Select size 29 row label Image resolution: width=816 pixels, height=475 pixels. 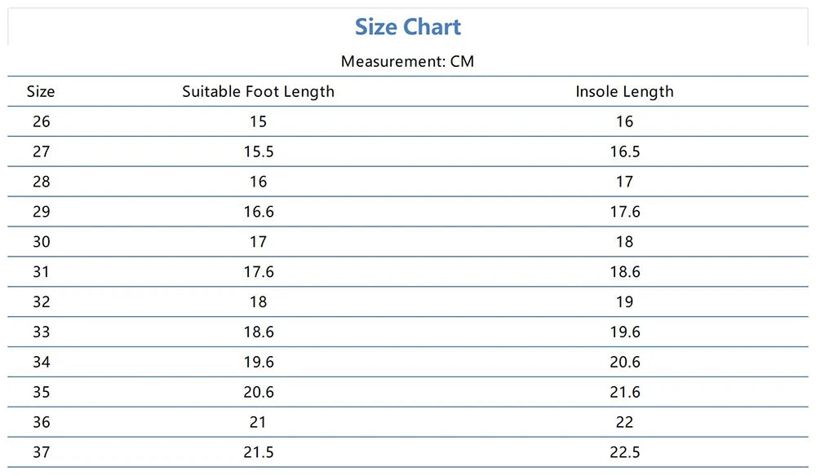pyautogui.click(x=41, y=212)
